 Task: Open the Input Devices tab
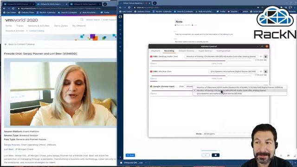[205, 51]
